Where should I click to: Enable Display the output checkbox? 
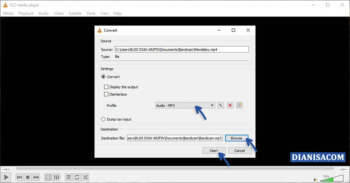pos(106,87)
